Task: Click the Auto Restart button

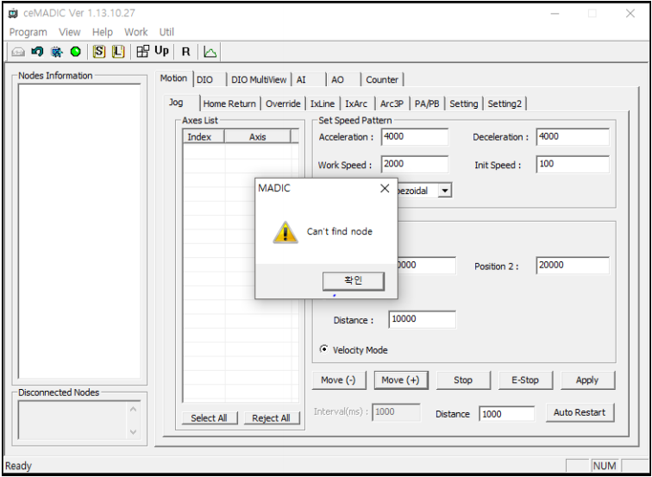Action: tap(579, 413)
